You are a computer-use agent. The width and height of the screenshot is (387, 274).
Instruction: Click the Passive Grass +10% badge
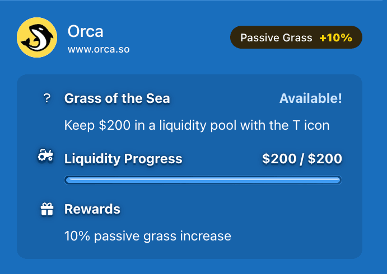296,37
